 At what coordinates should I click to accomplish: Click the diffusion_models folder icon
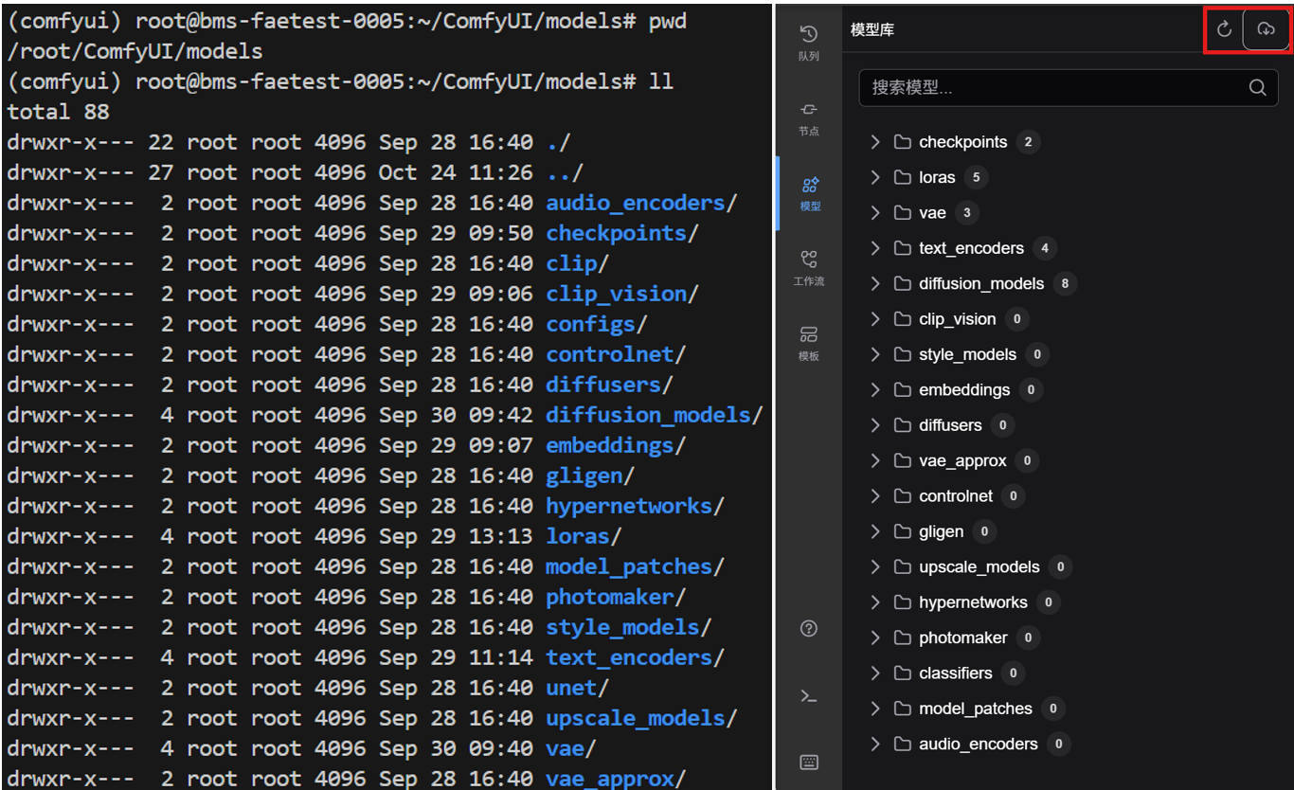tap(902, 283)
